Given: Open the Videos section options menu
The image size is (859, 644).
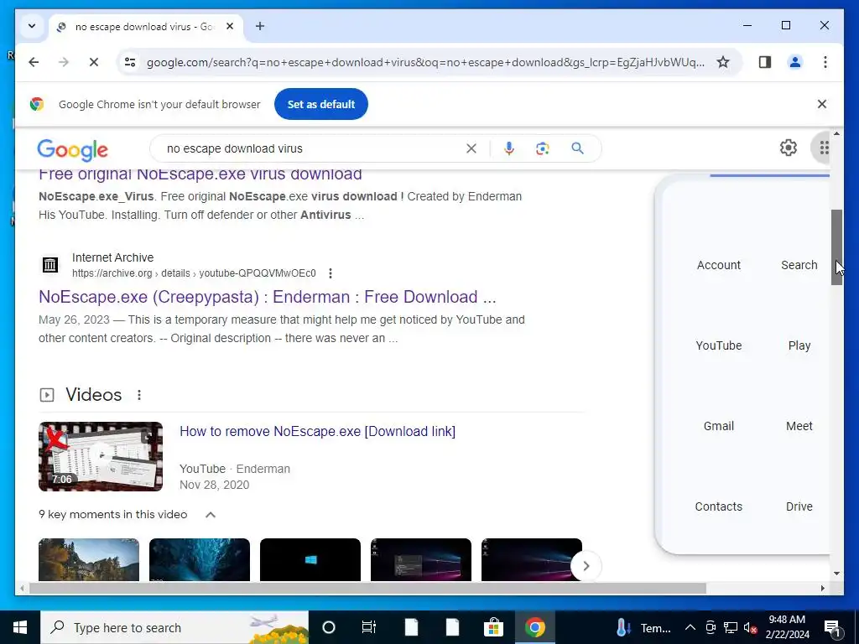Looking at the screenshot, I should point(139,395).
